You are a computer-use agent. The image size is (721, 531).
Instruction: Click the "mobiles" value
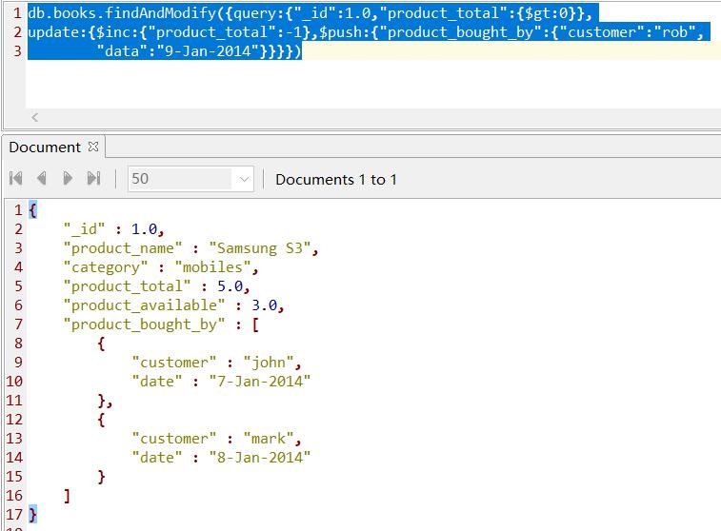click(212, 267)
